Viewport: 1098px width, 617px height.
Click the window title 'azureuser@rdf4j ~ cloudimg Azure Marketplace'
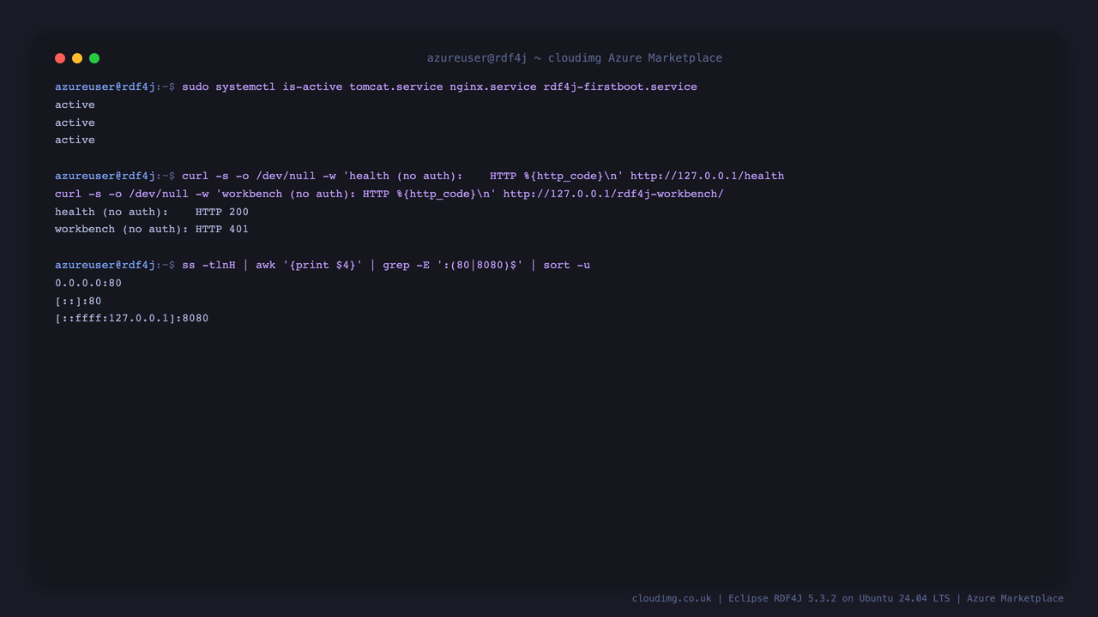[x=575, y=58]
